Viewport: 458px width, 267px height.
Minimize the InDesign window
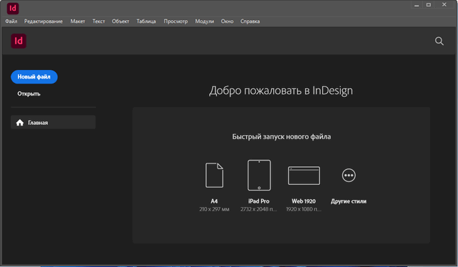click(x=416, y=5)
